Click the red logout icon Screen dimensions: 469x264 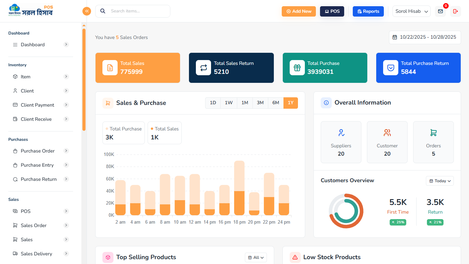[x=455, y=11]
